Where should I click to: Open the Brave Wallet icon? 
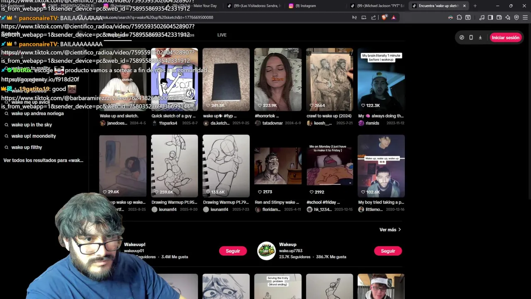(499, 17)
